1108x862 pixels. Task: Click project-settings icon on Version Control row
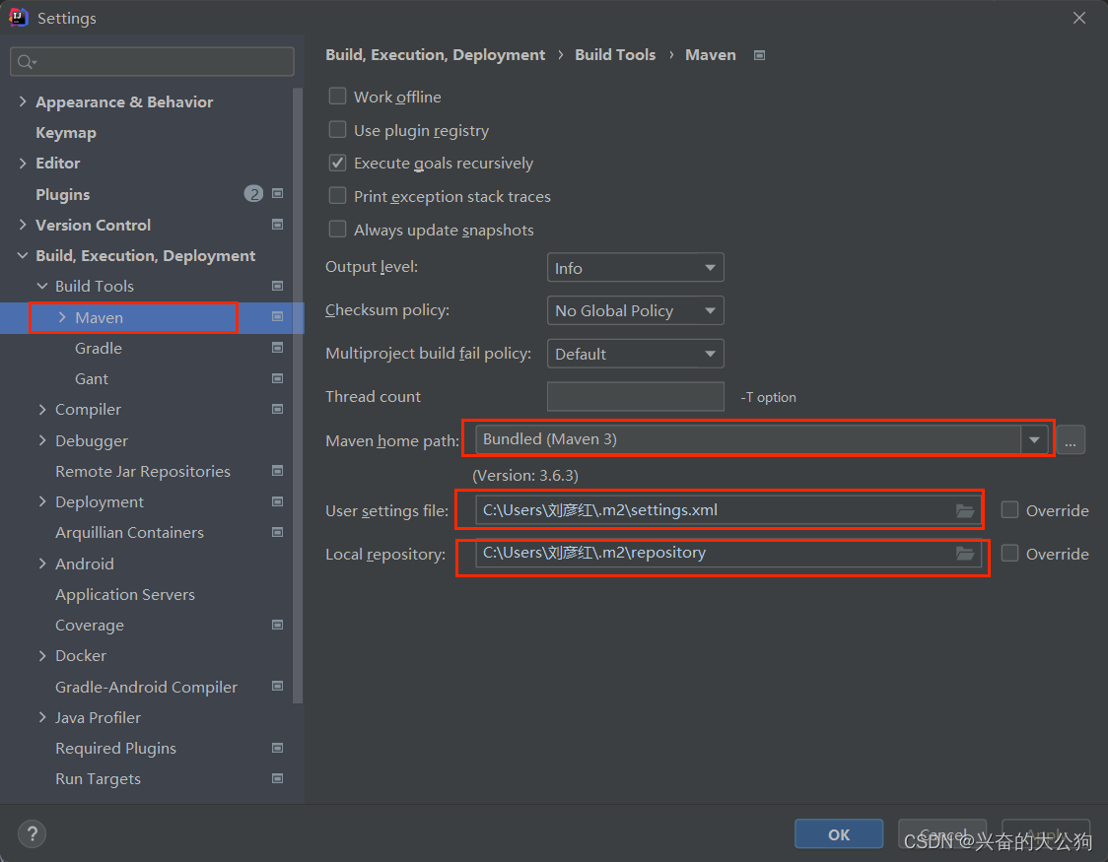point(278,225)
